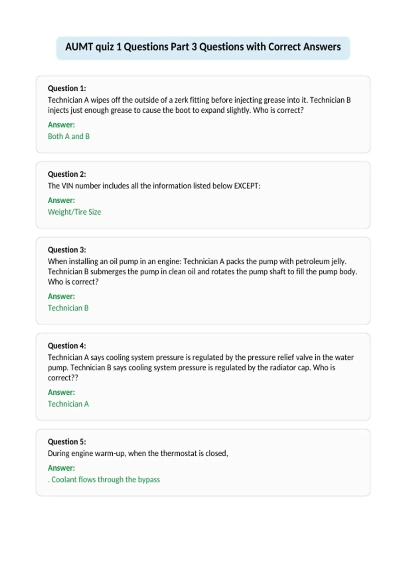406x576 pixels.
Task: Click the Answer label under Question 2
Action: coord(61,200)
